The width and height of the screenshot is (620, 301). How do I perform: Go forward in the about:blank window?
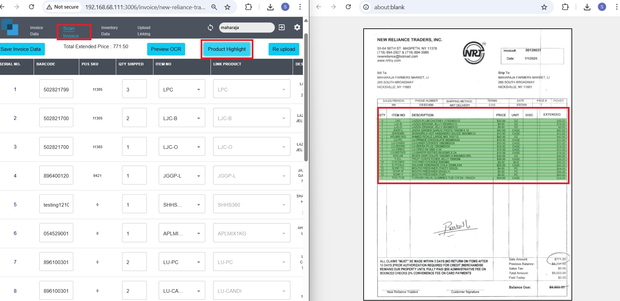point(333,7)
